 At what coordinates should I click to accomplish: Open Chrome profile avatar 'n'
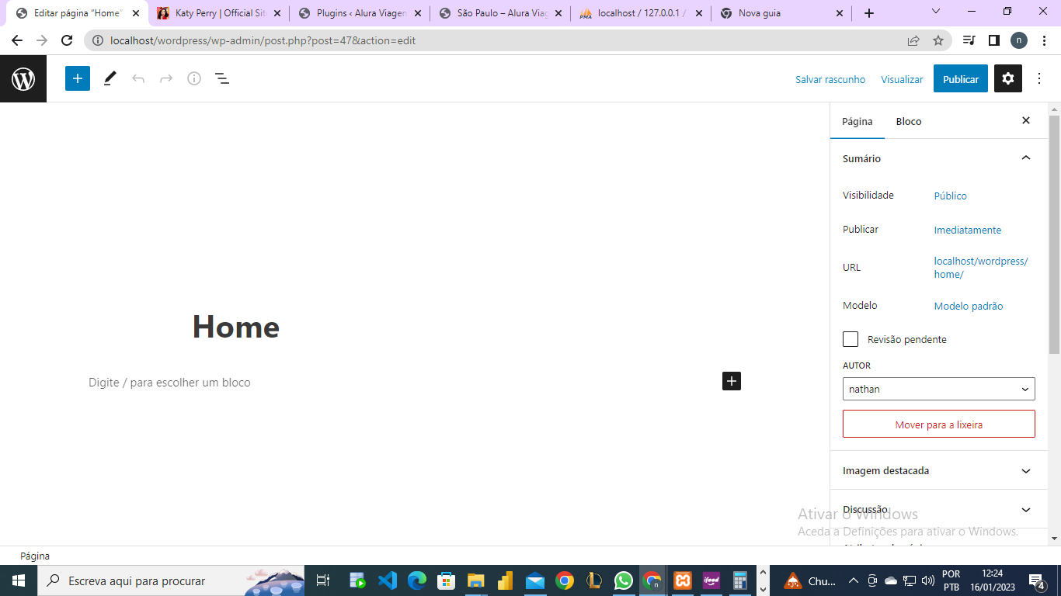pyautogui.click(x=1019, y=40)
